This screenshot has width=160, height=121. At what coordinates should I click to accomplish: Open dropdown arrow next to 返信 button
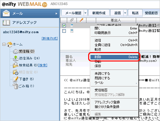(125, 13)
